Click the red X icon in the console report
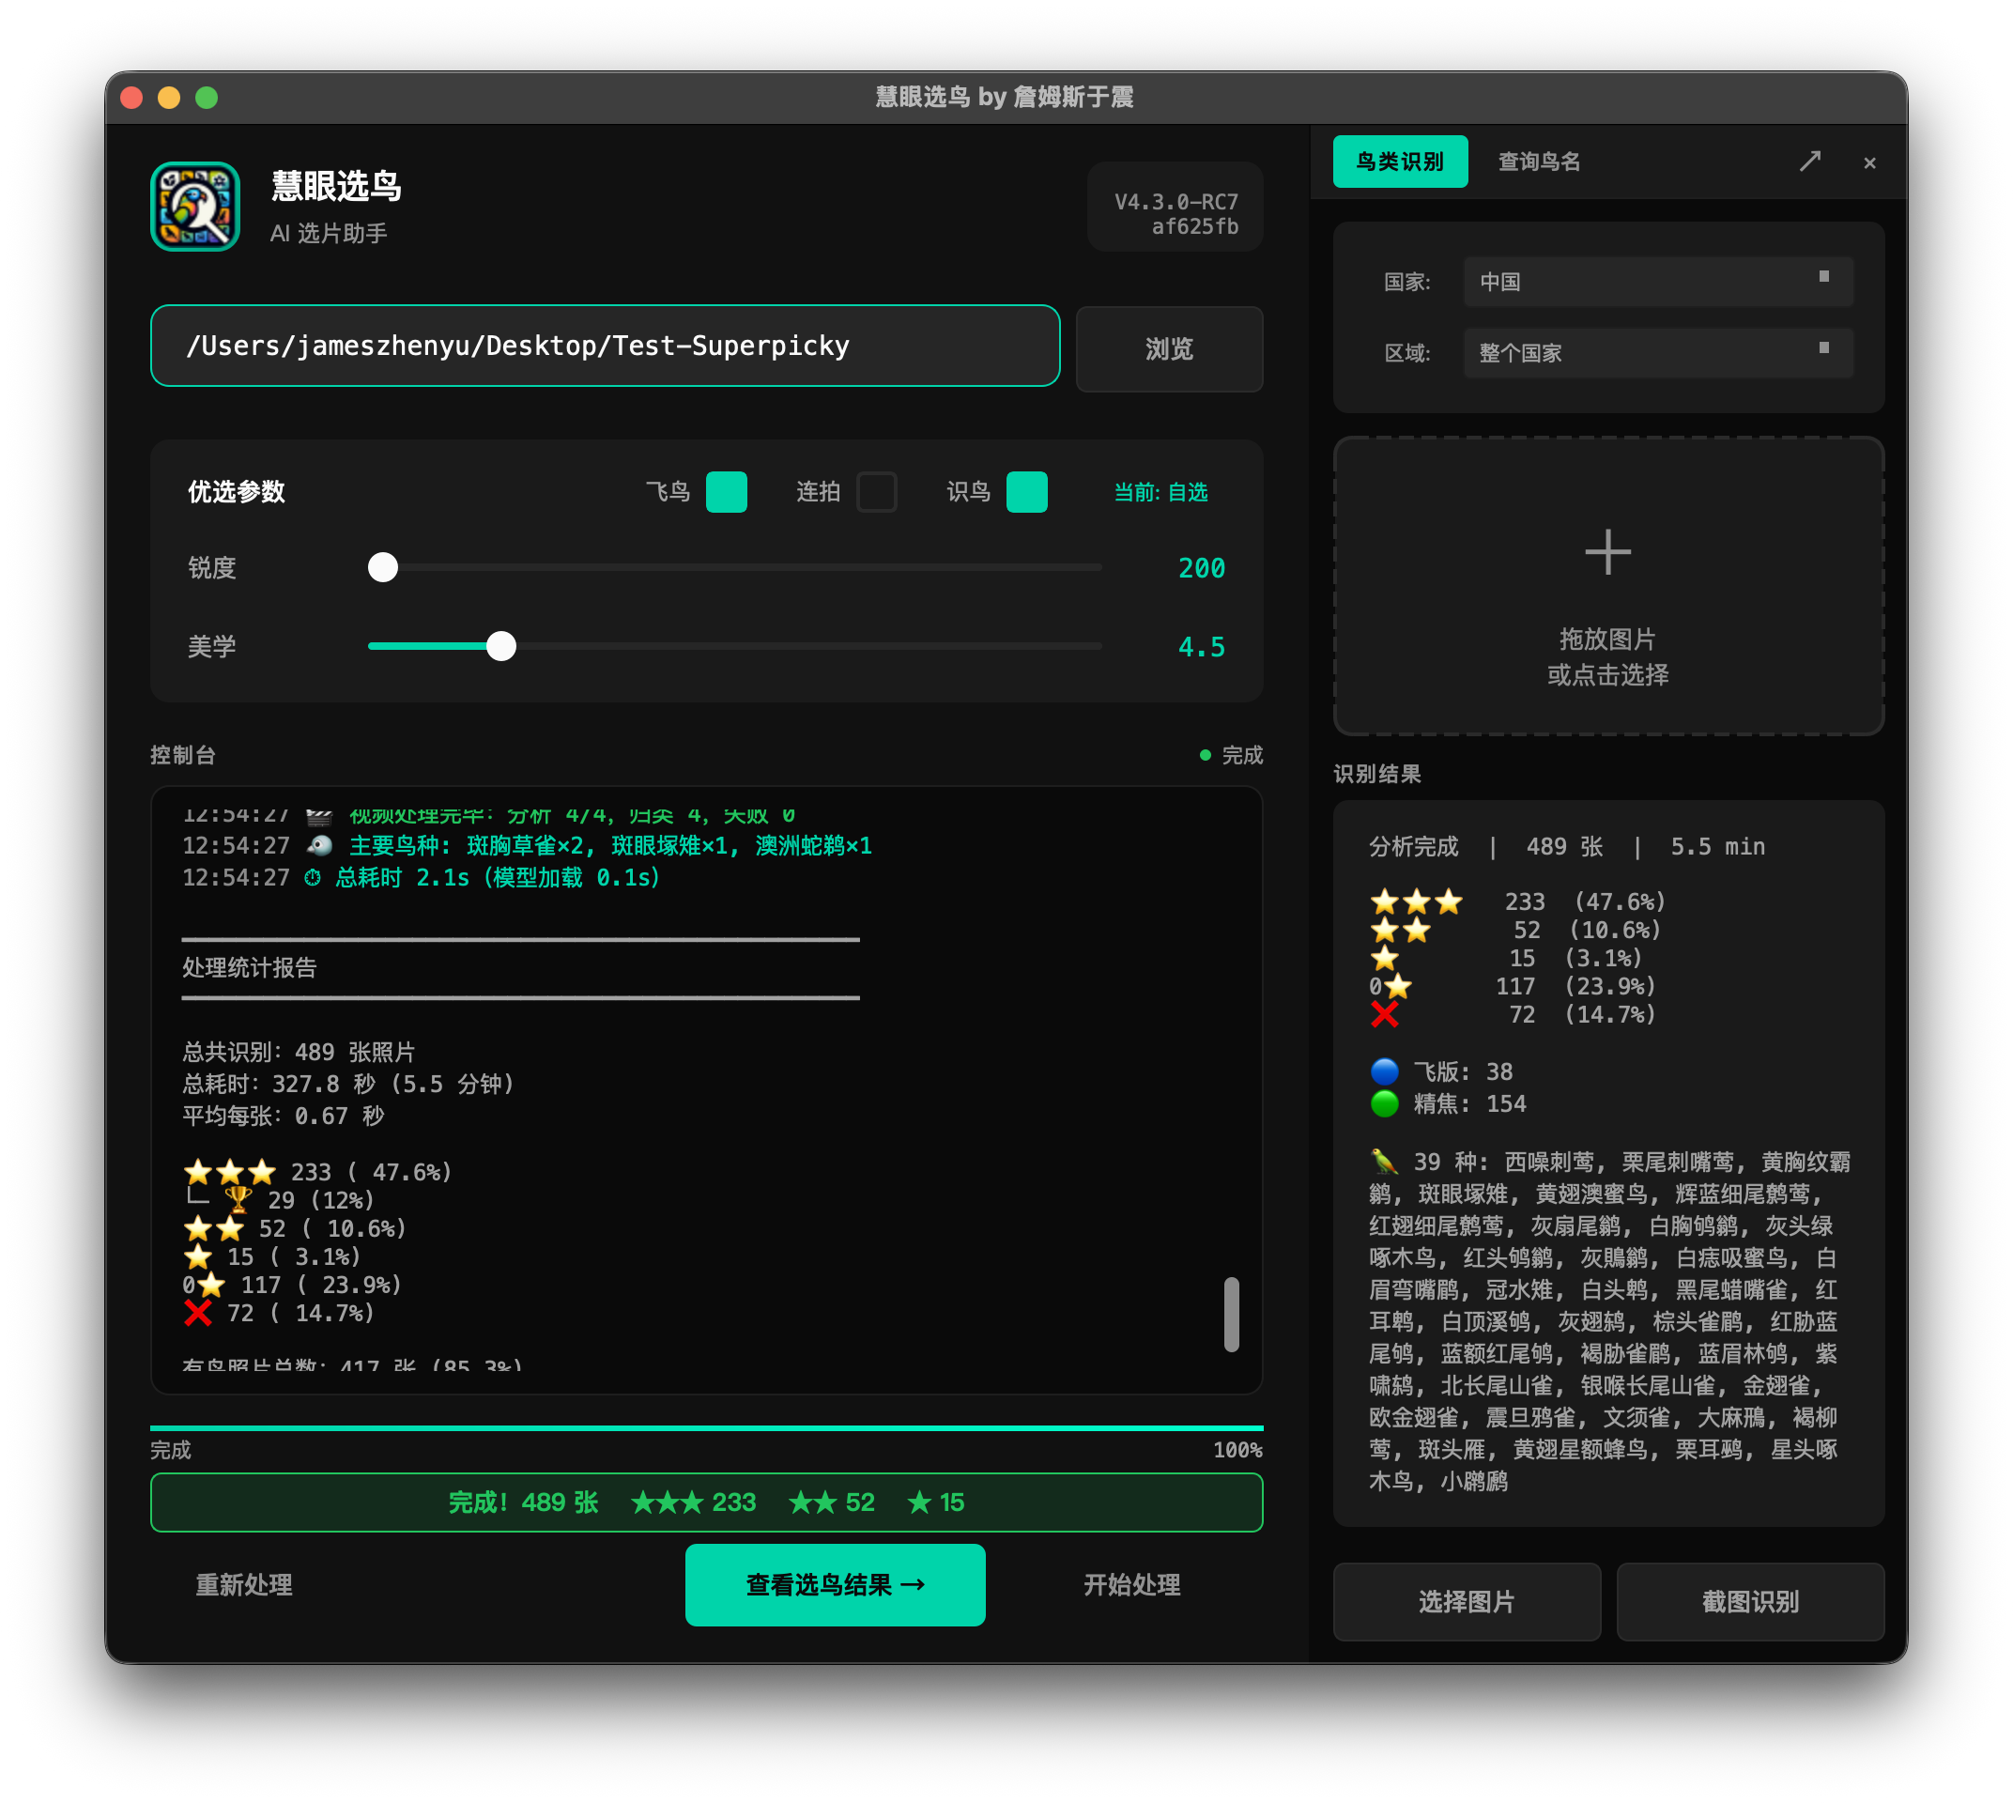 (x=198, y=1313)
